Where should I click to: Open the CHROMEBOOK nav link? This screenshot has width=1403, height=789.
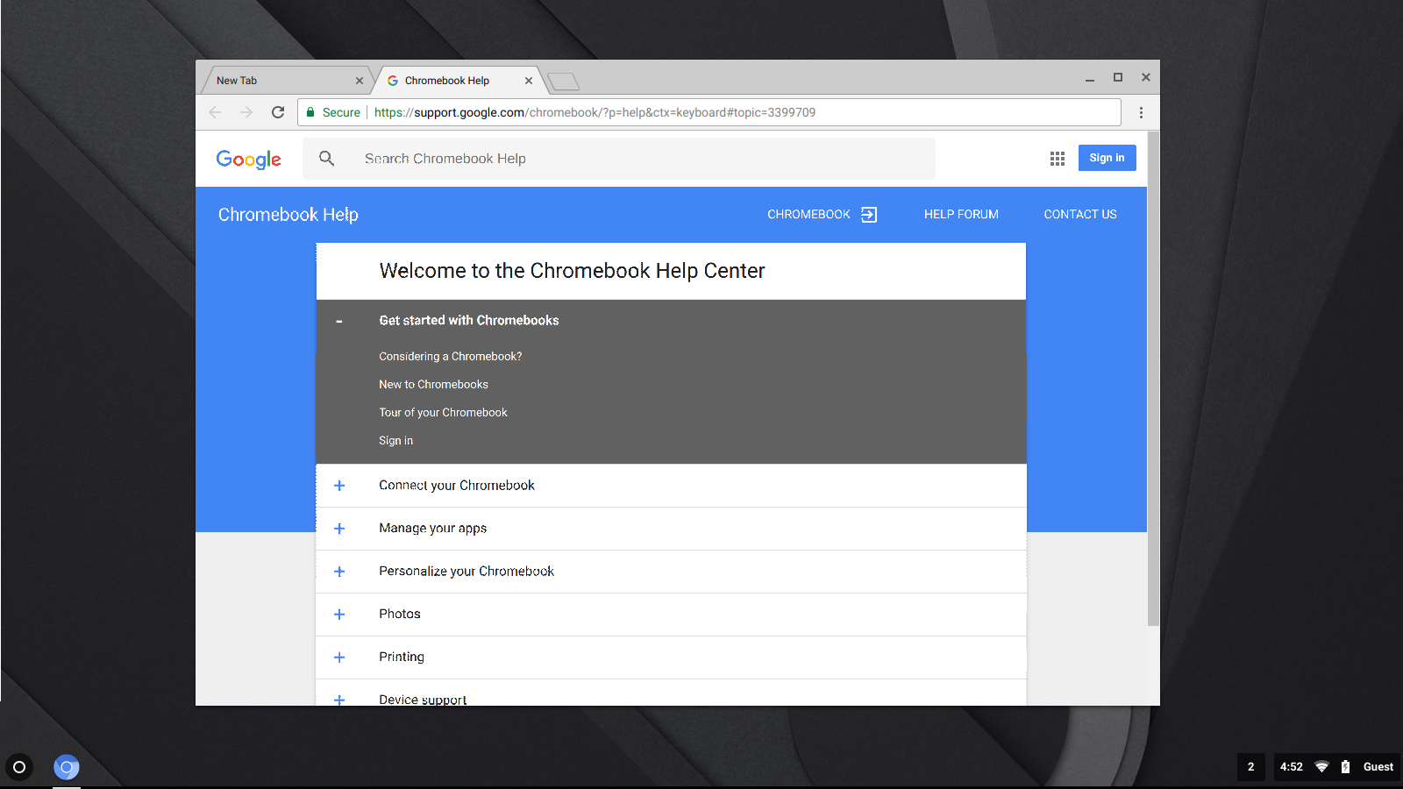click(x=808, y=215)
